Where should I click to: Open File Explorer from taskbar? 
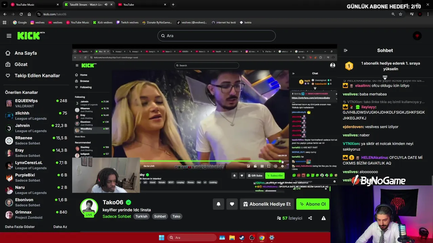[x=232, y=238]
